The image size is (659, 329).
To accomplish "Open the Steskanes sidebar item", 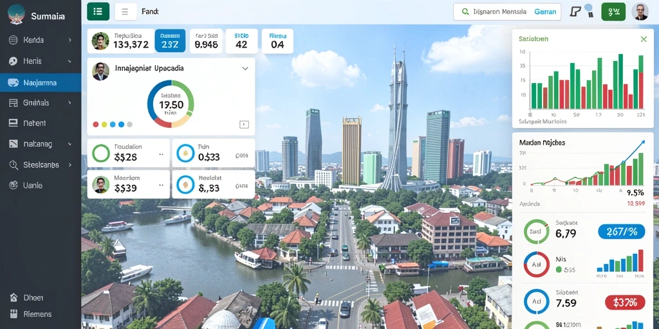I will click(x=41, y=164).
